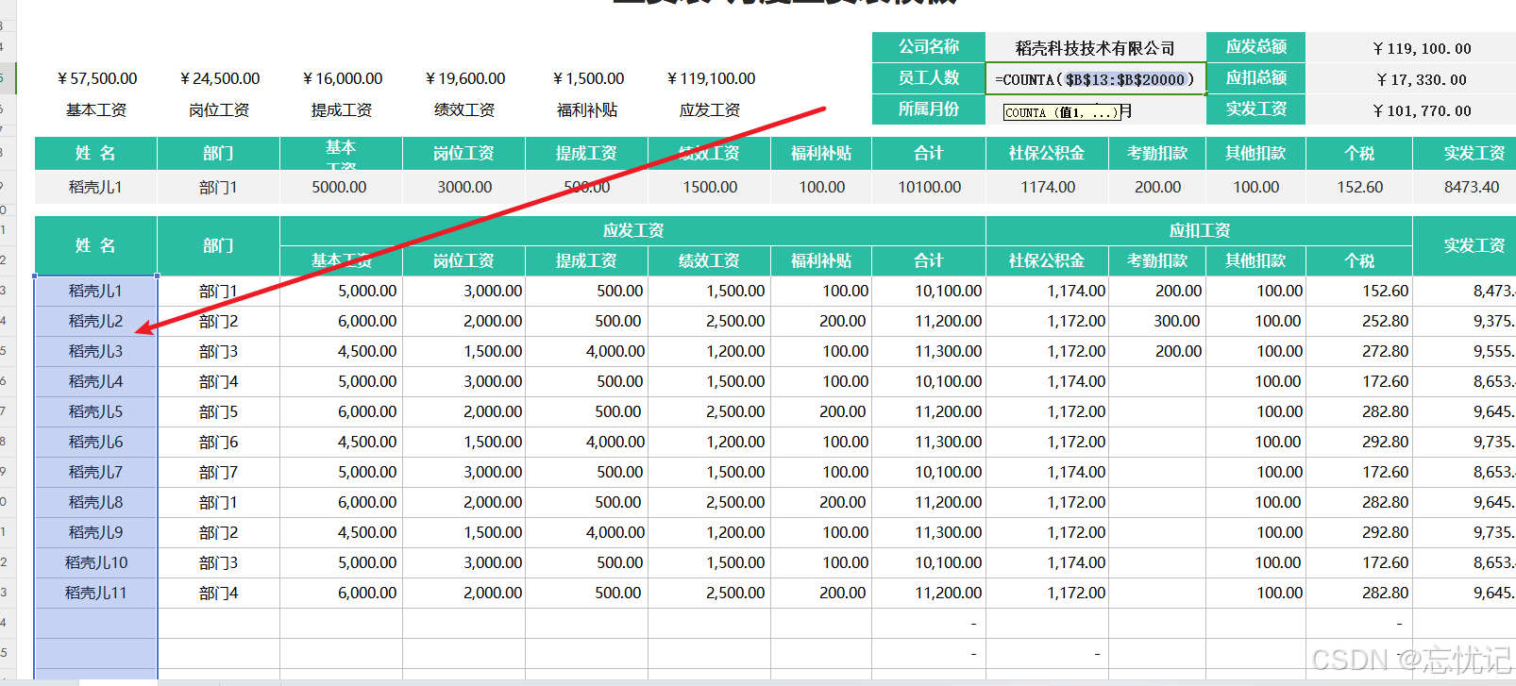The height and width of the screenshot is (686, 1516).
Task: Select the name cell 稻壳儿10
Action: tap(95, 562)
